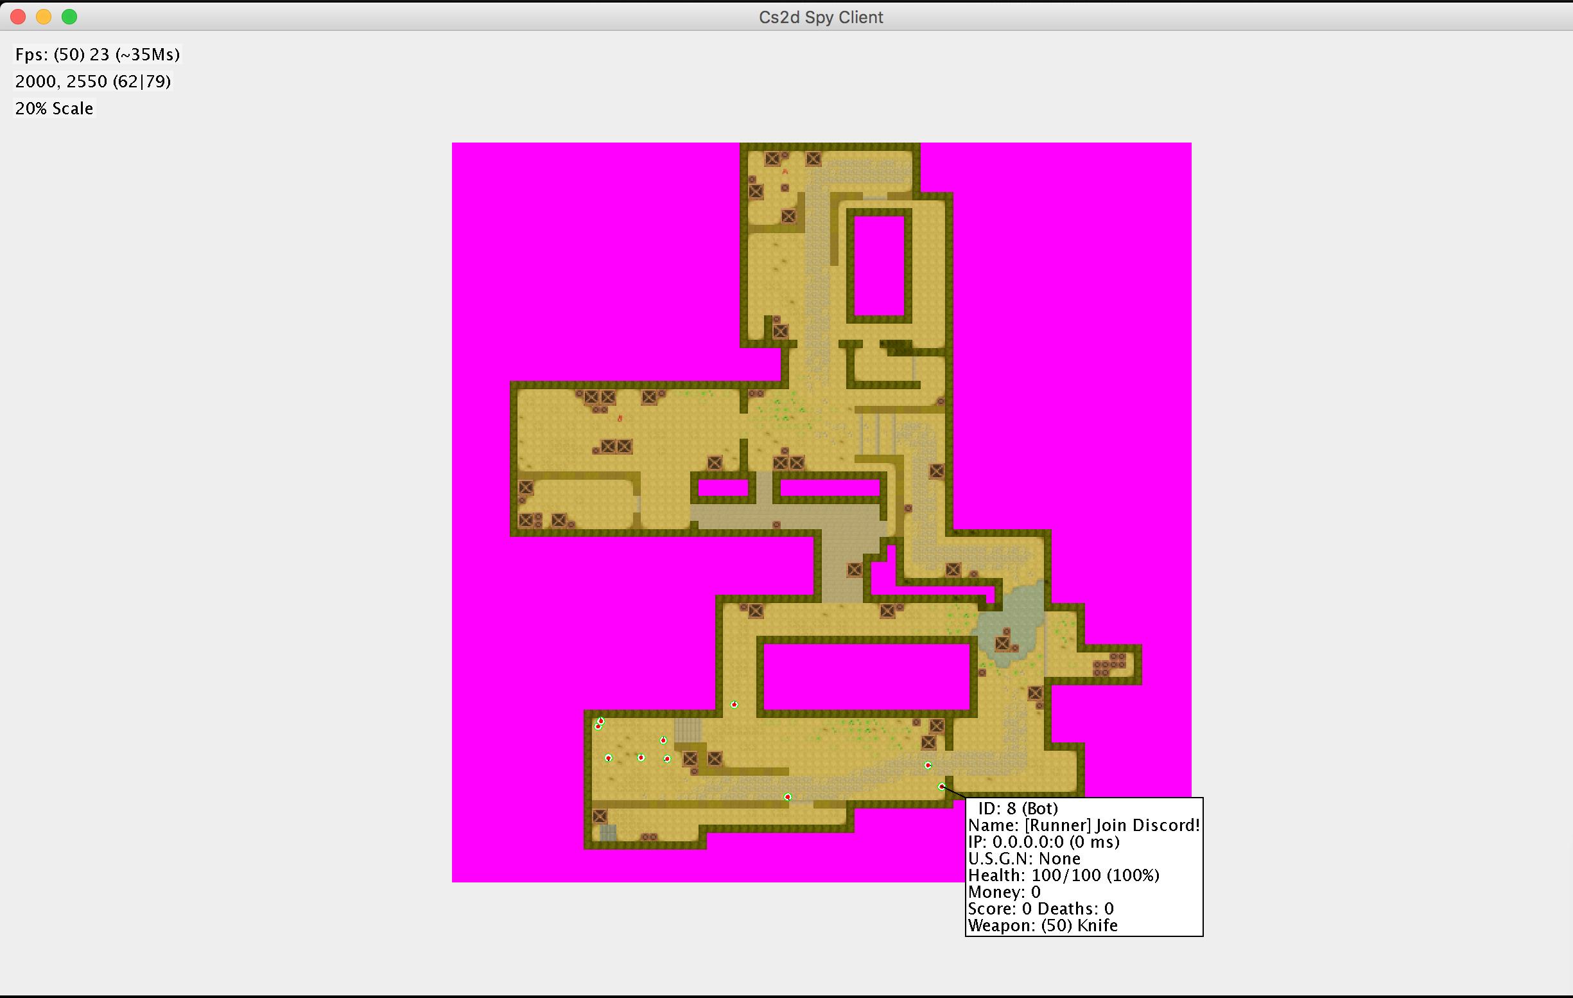Image resolution: width=1573 pixels, height=998 pixels.
Task: Click the green full-screen window button
Action: 69,17
